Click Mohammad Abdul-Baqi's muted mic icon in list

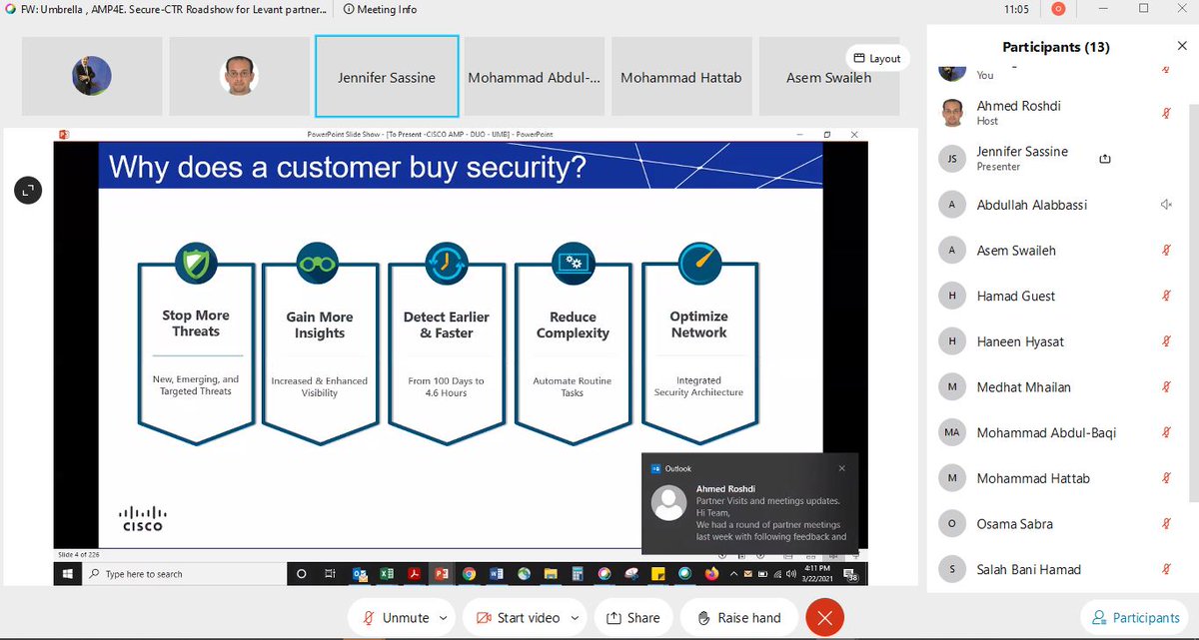(1166, 432)
